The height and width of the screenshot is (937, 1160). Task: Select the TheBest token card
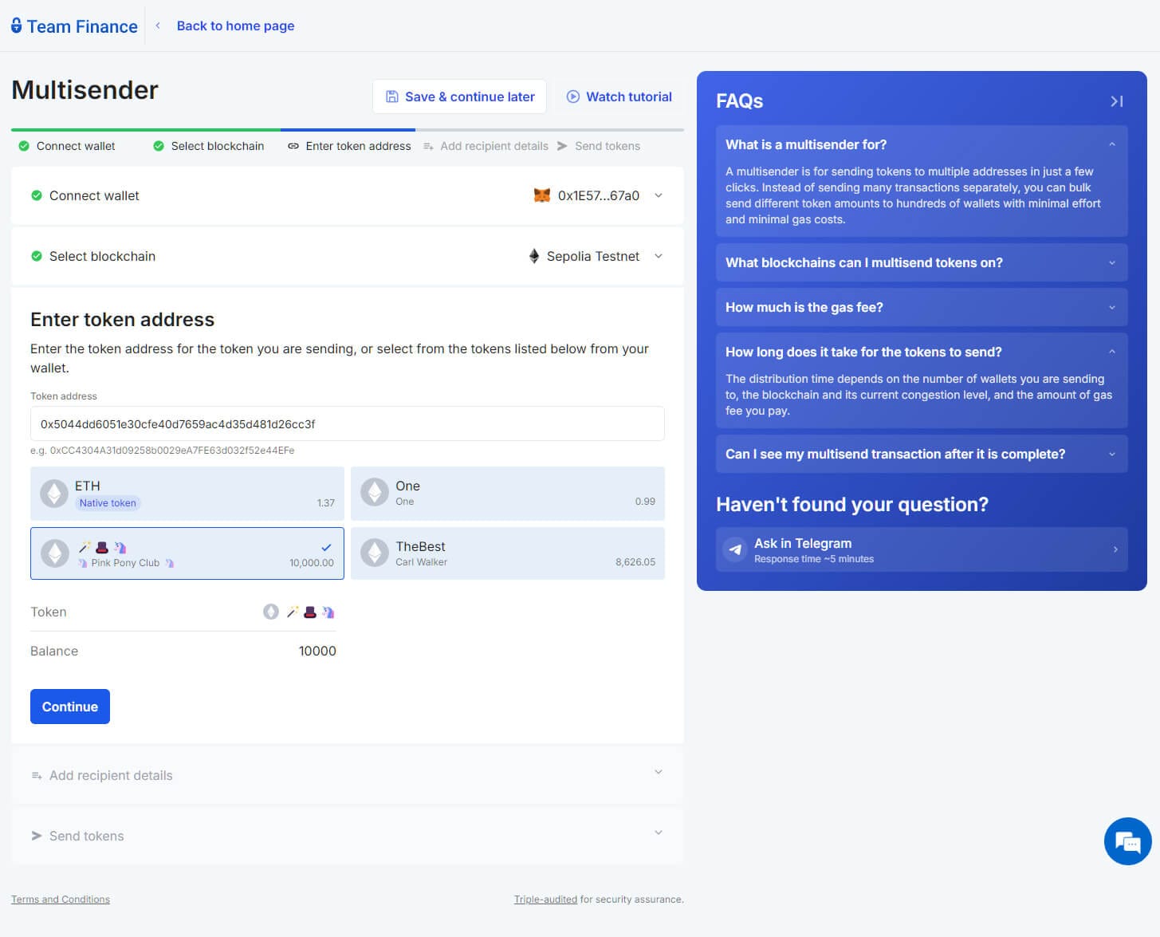click(508, 553)
